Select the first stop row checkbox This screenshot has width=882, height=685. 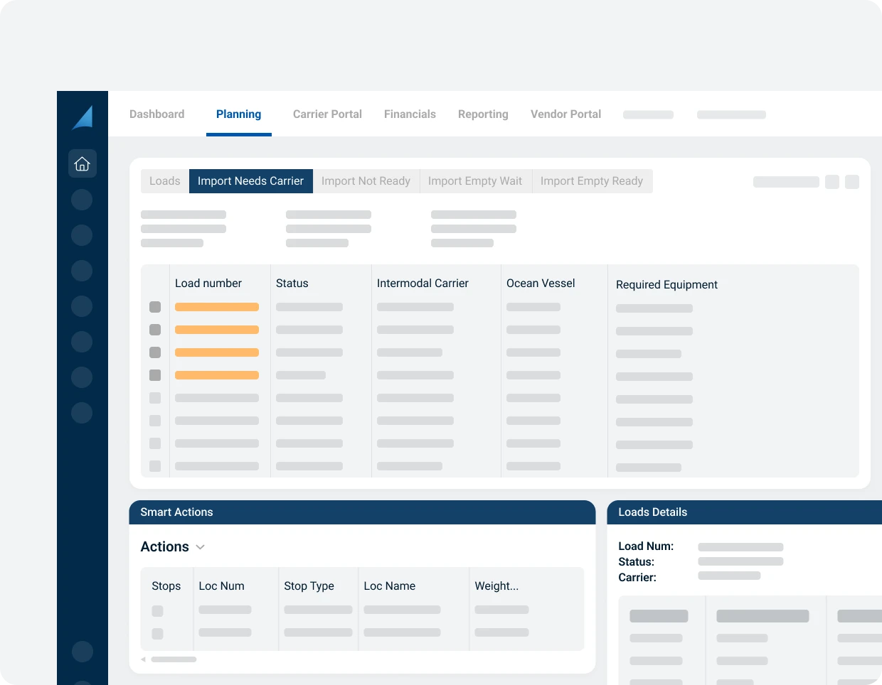pyautogui.click(x=158, y=611)
